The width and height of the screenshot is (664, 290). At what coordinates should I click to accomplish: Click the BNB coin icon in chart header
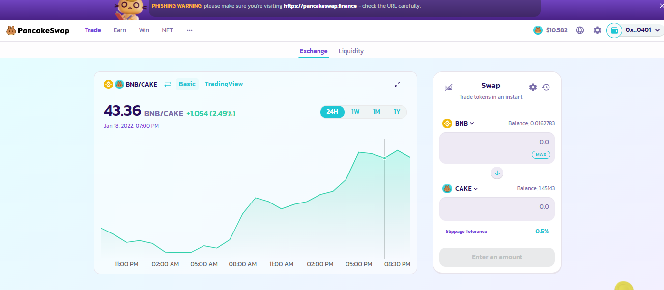[108, 84]
